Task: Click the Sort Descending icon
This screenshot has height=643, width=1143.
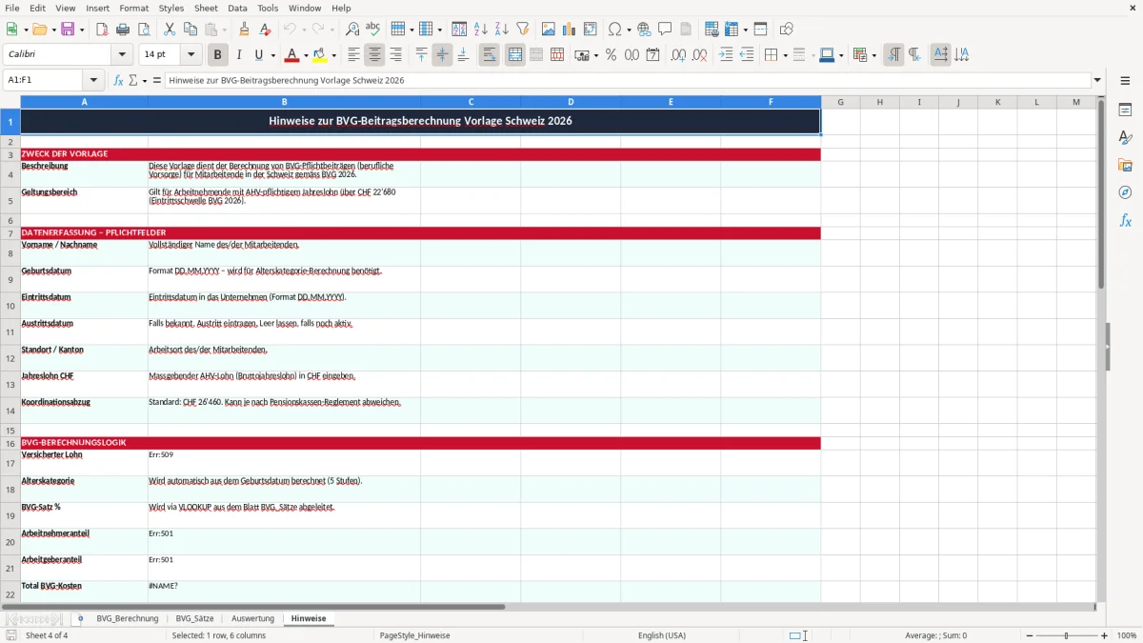Action: (x=502, y=30)
